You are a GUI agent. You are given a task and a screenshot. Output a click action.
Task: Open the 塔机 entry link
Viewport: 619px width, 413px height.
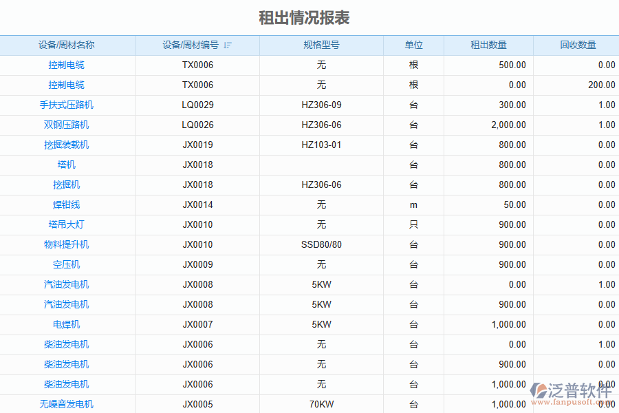pyautogui.click(x=67, y=165)
